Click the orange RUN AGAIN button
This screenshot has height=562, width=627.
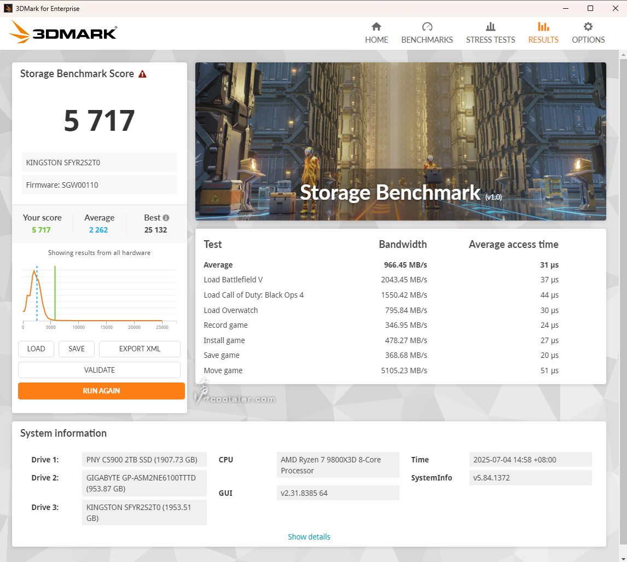pyautogui.click(x=101, y=391)
